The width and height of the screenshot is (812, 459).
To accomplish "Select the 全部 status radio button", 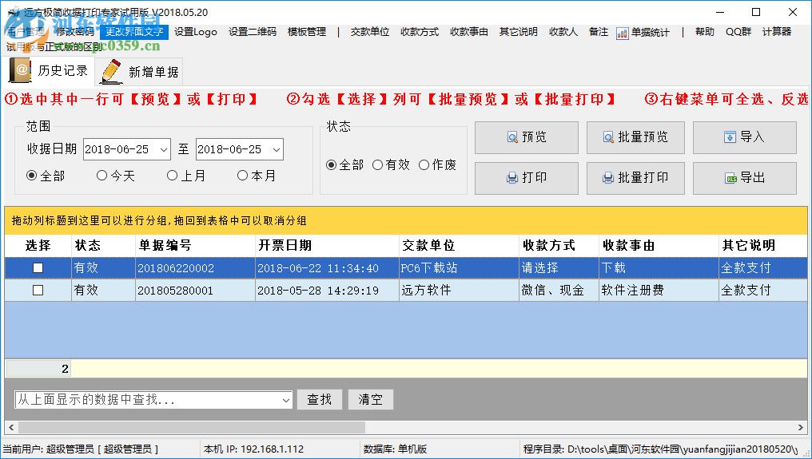I will tap(332, 165).
